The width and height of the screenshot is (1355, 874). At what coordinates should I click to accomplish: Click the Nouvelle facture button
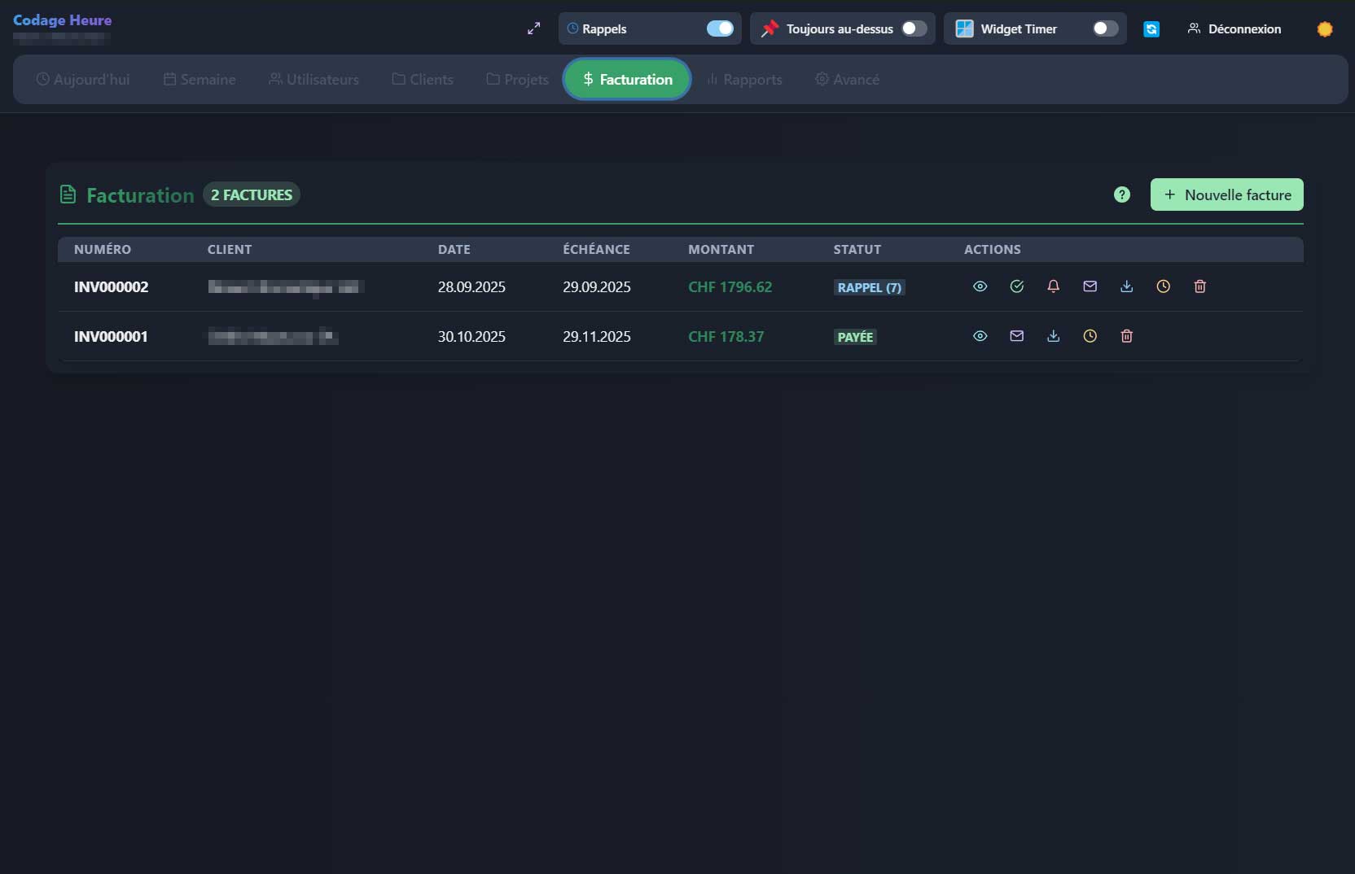pos(1226,194)
